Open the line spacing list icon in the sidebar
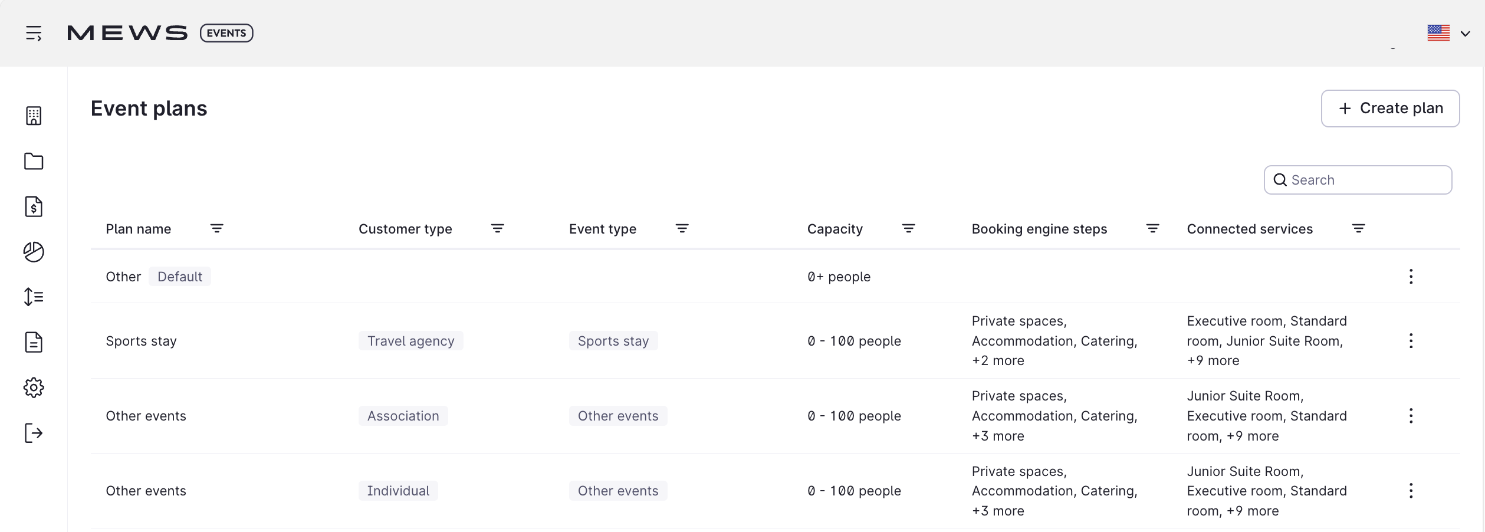Image resolution: width=1485 pixels, height=532 pixels. coord(34,297)
